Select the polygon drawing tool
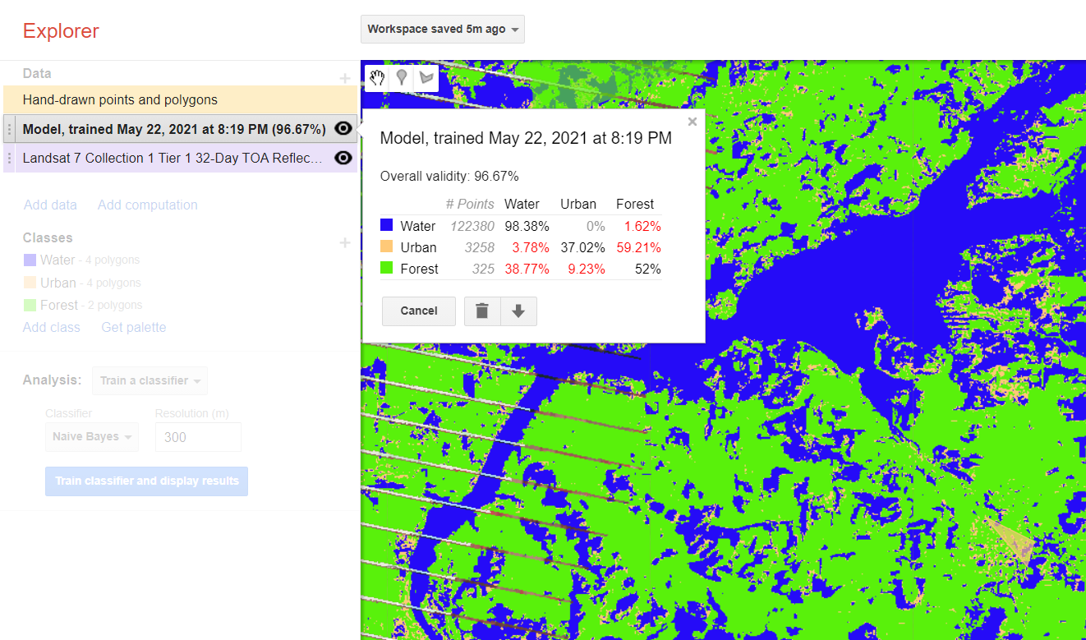 tap(426, 77)
